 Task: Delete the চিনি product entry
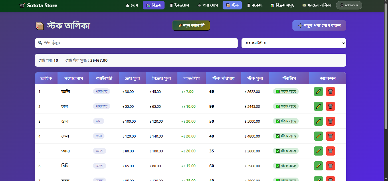pos(330,166)
